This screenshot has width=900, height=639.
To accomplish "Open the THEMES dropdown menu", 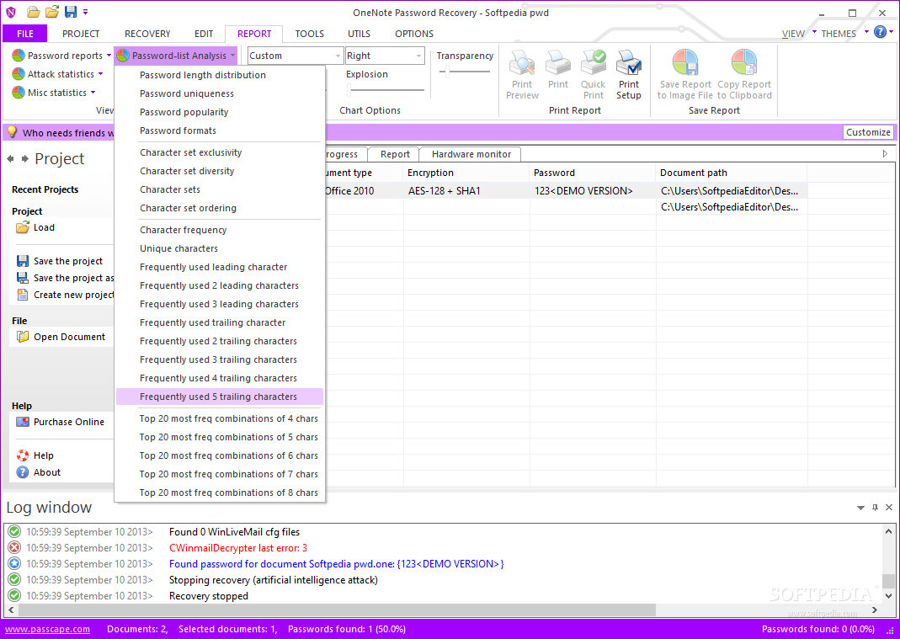I will click(x=844, y=34).
